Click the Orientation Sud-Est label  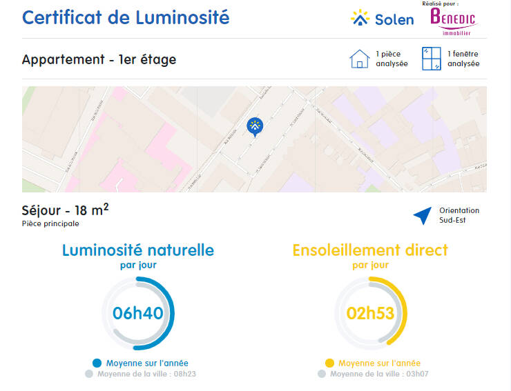(459, 215)
